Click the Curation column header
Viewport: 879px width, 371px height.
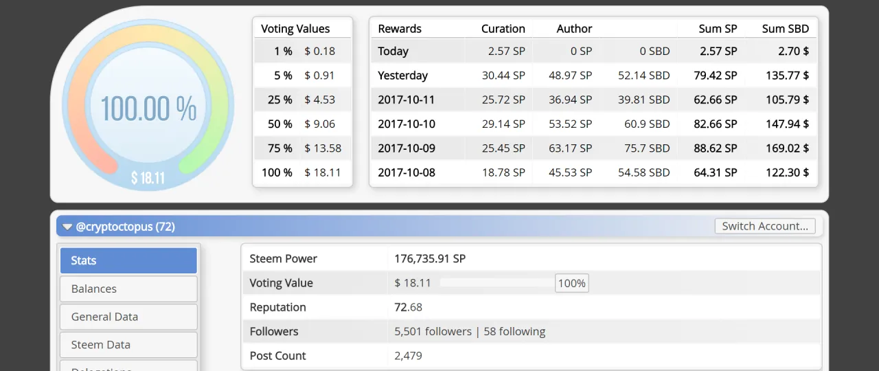tap(503, 29)
